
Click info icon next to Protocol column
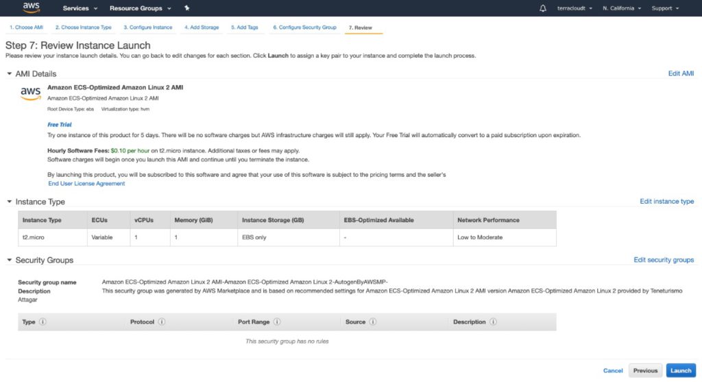pyautogui.click(x=162, y=322)
